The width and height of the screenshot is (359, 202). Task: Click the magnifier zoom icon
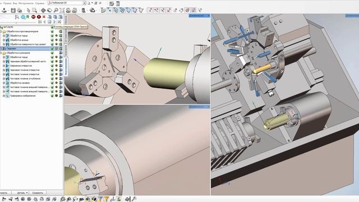point(56,10)
